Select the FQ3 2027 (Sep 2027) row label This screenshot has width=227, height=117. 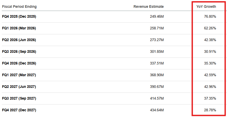[19, 99]
